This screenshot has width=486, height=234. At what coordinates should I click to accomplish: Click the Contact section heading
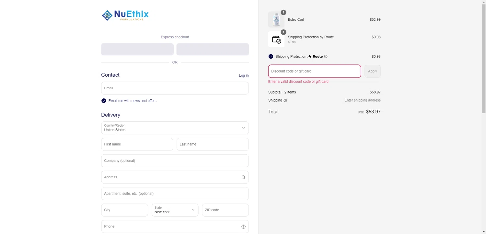coord(110,75)
